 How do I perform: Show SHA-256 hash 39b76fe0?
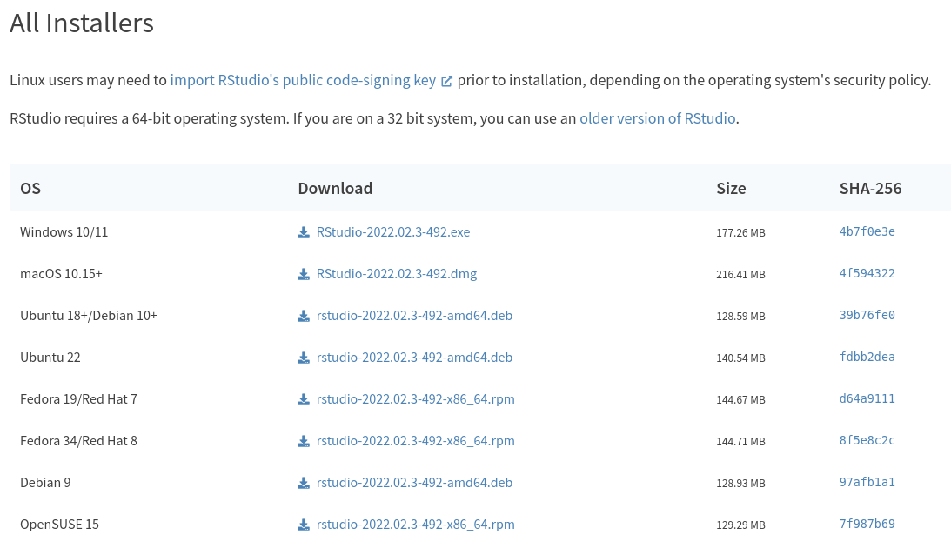pyautogui.click(x=867, y=315)
